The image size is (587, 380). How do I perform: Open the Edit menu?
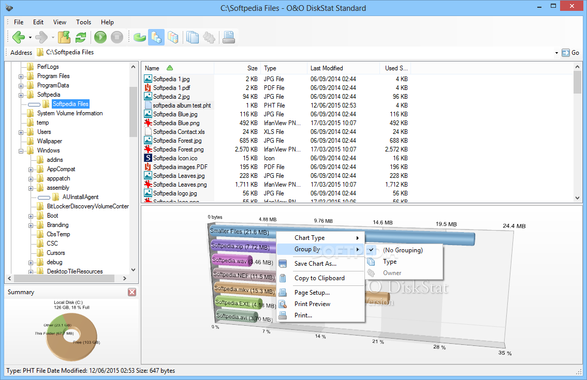(x=38, y=22)
